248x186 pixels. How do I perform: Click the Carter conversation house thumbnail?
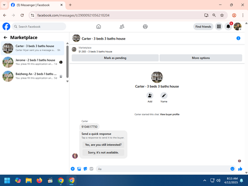(x=8, y=48)
